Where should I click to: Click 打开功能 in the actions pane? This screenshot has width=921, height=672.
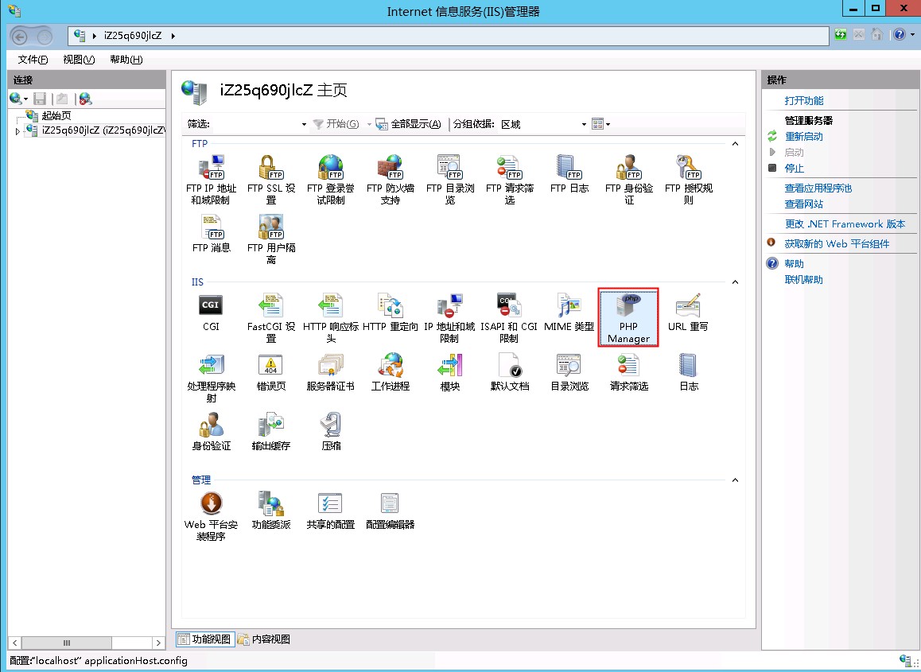[x=804, y=100]
